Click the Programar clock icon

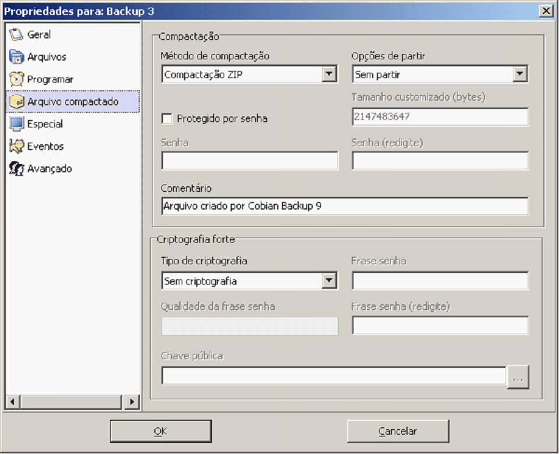(x=16, y=79)
